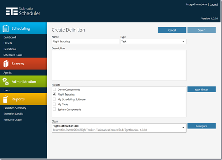Cancel the definition creation
Screen dimensions: 222x160
[172, 30]
